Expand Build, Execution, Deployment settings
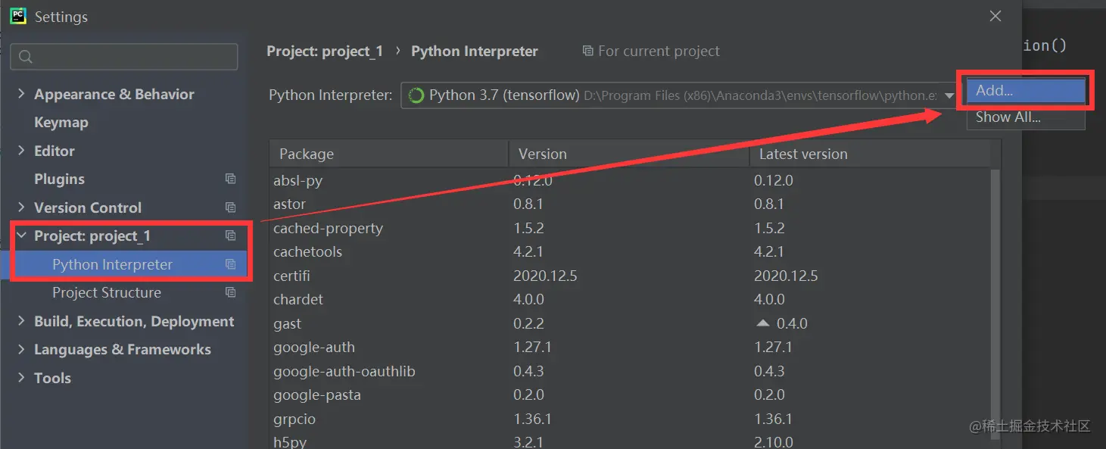The width and height of the screenshot is (1106, 449). (x=21, y=321)
